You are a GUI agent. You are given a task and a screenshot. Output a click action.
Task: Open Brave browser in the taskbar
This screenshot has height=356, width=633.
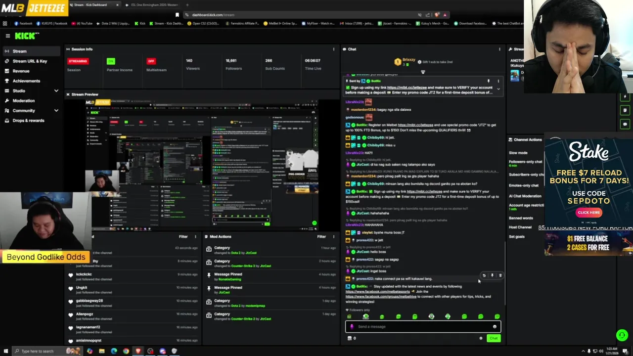pos(138,351)
